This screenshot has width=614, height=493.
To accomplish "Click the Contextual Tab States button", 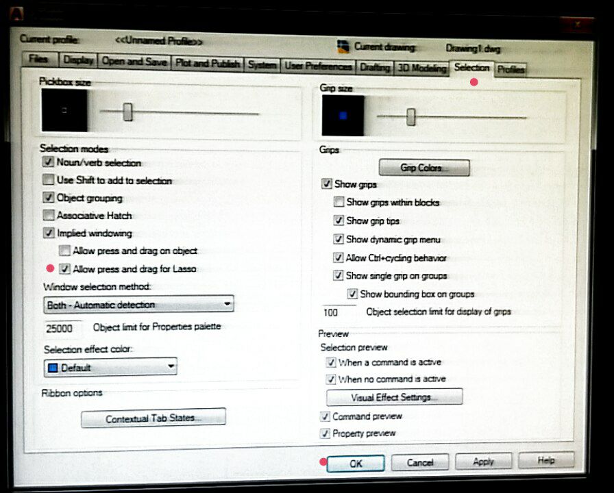I will [153, 418].
